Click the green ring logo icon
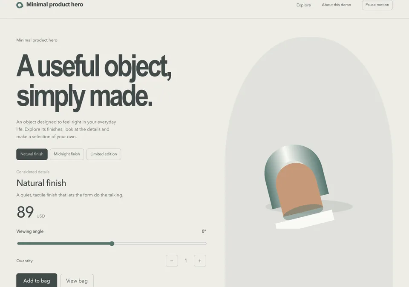 coord(20,5)
